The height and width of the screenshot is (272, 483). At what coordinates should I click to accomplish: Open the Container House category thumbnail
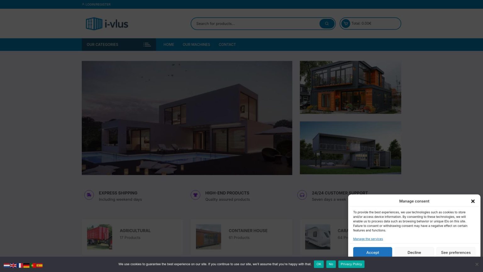[208, 237]
